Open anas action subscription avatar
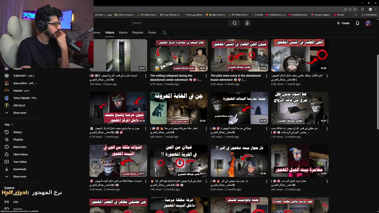This screenshot has height=213, width=379. pyautogui.click(x=7, y=83)
